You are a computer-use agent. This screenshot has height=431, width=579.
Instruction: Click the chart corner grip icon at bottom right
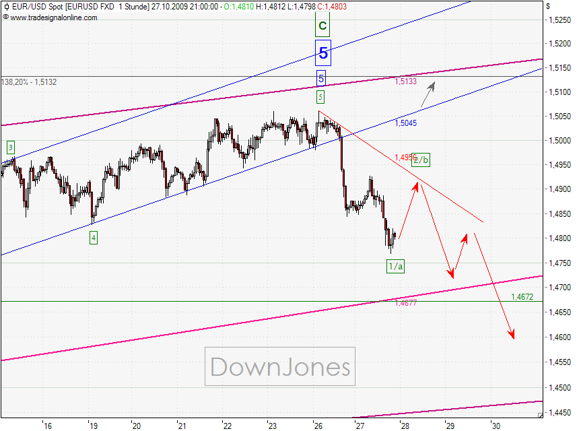[x=540, y=415]
